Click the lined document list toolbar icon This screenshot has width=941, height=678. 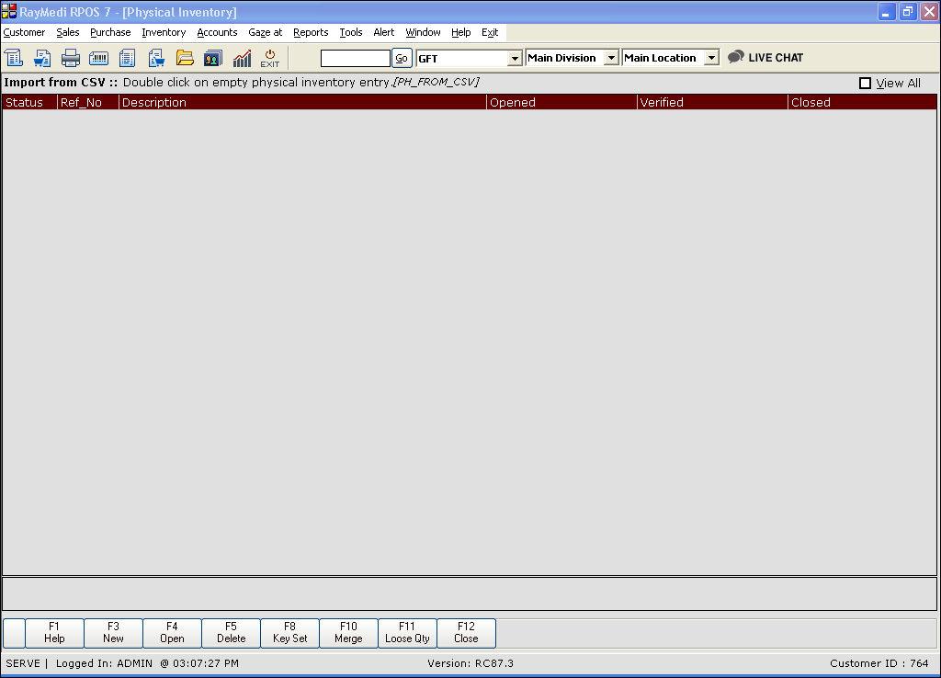pyautogui.click(x=127, y=58)
